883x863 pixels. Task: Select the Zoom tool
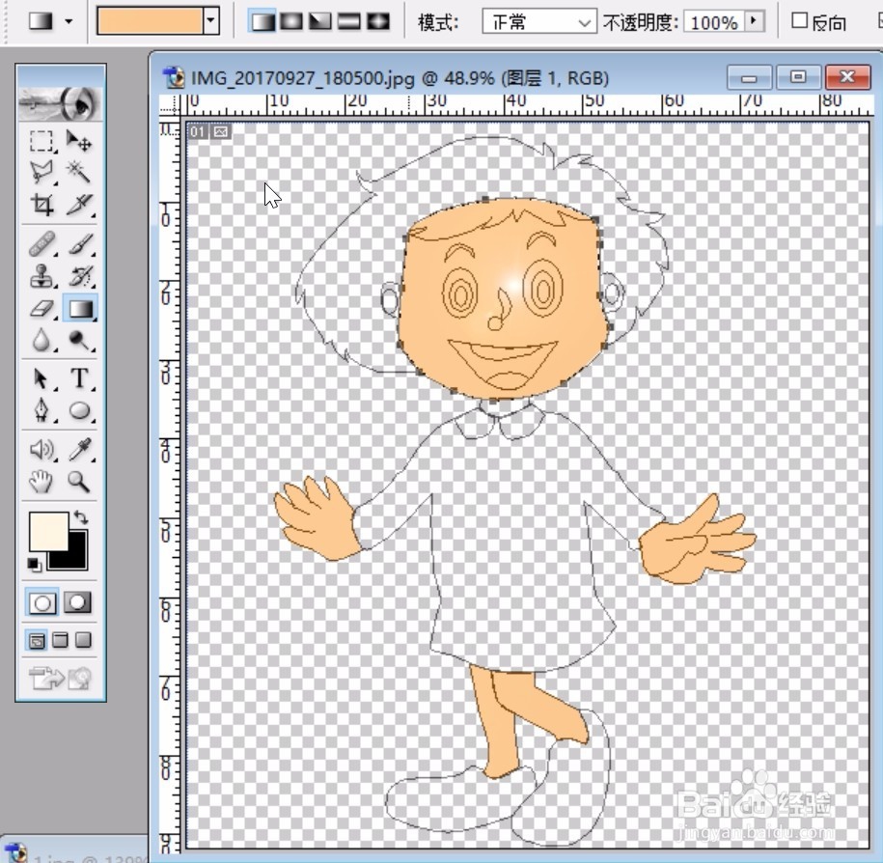79,482
